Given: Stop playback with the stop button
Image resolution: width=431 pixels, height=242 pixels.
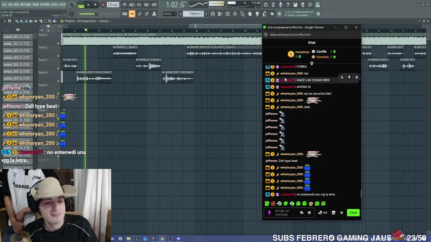Looking at the screenshot, I should click(x=95, y=5).
